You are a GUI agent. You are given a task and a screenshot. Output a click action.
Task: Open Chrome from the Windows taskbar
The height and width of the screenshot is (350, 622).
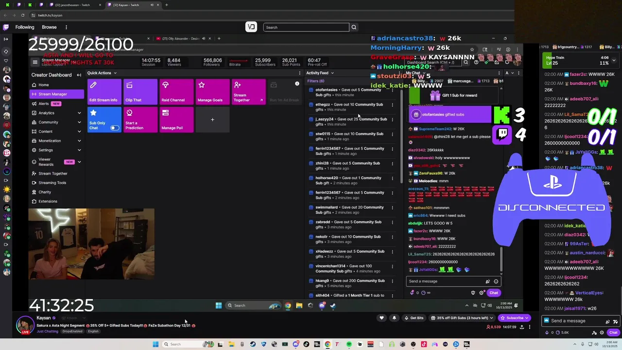pos(328,344)
